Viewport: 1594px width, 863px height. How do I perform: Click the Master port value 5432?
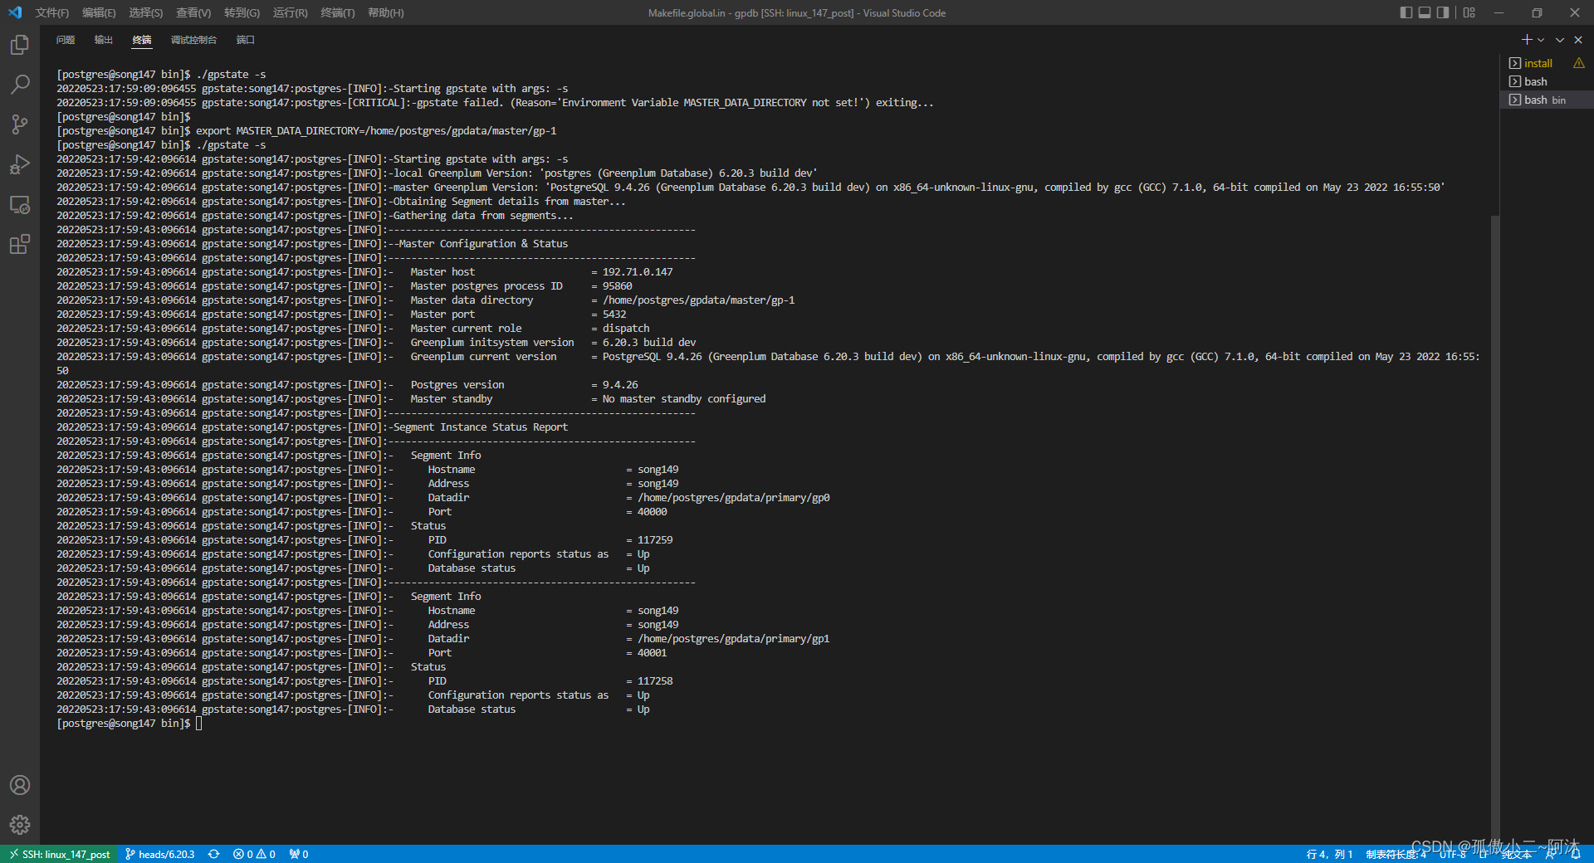coord(614,314)
